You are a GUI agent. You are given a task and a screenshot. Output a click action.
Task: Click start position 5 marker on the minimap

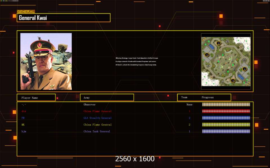click(207, 55)
